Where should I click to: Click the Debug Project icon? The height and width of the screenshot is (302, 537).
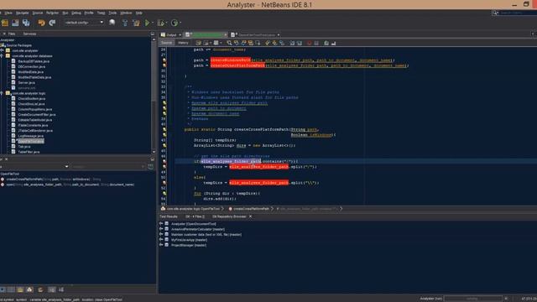click(x=160, y=23)
